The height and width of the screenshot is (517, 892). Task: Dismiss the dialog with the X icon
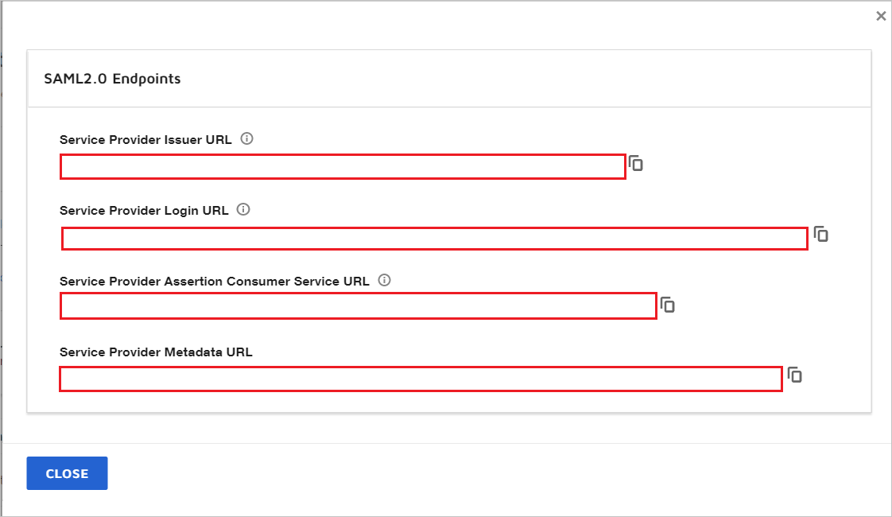(881, 15)
